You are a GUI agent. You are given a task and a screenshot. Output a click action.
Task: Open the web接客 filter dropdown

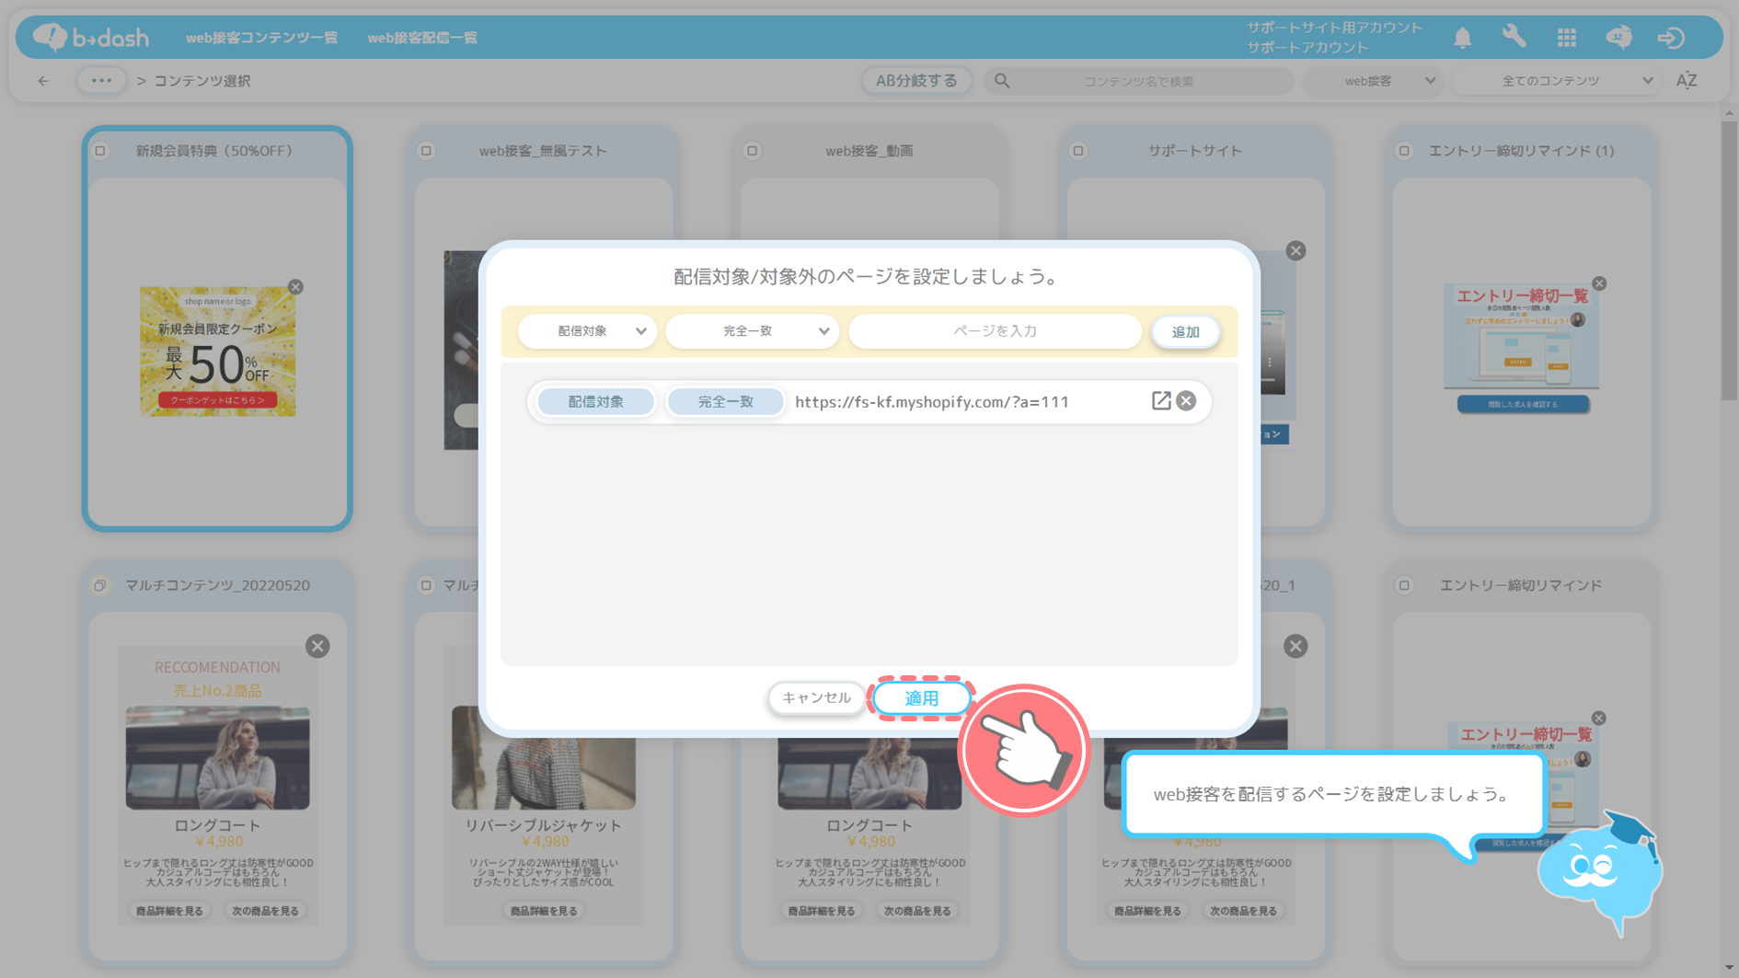pyautogui.click(x=1375, y=81)
